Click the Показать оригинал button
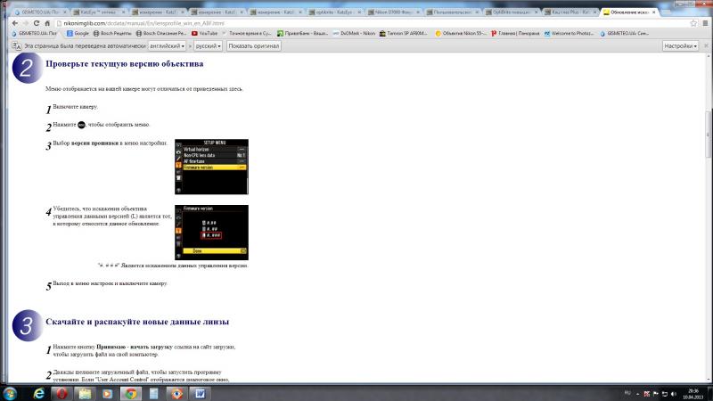 point(253,46)
